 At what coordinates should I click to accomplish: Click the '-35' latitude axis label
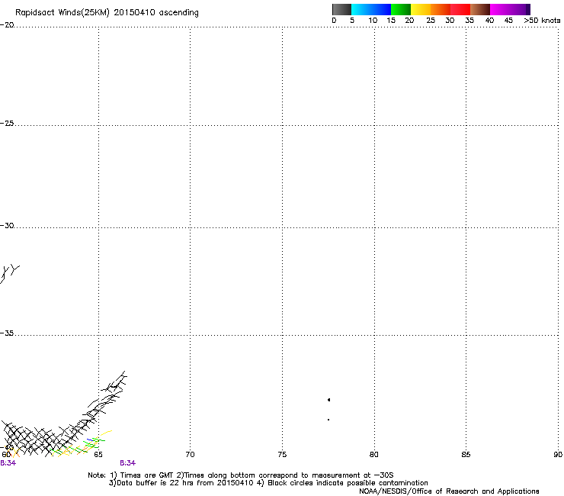click(x=7, y=333)
